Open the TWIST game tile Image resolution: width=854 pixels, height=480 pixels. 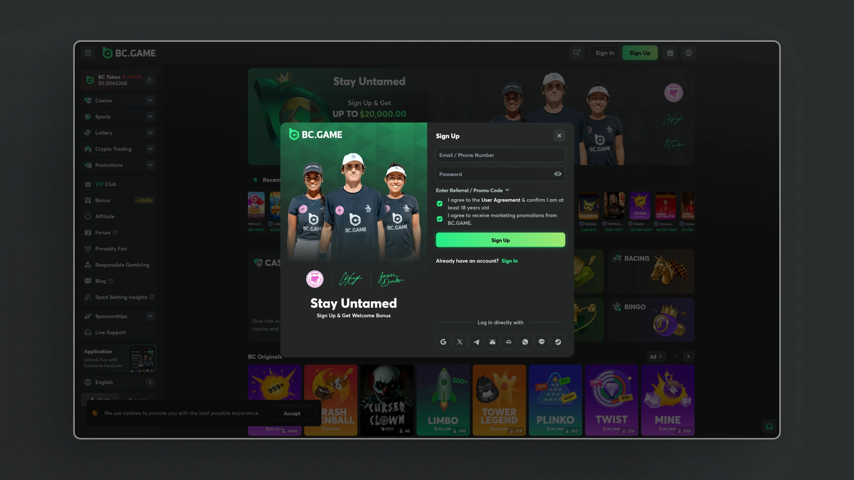pyautogui.click(x=612, y=400)
